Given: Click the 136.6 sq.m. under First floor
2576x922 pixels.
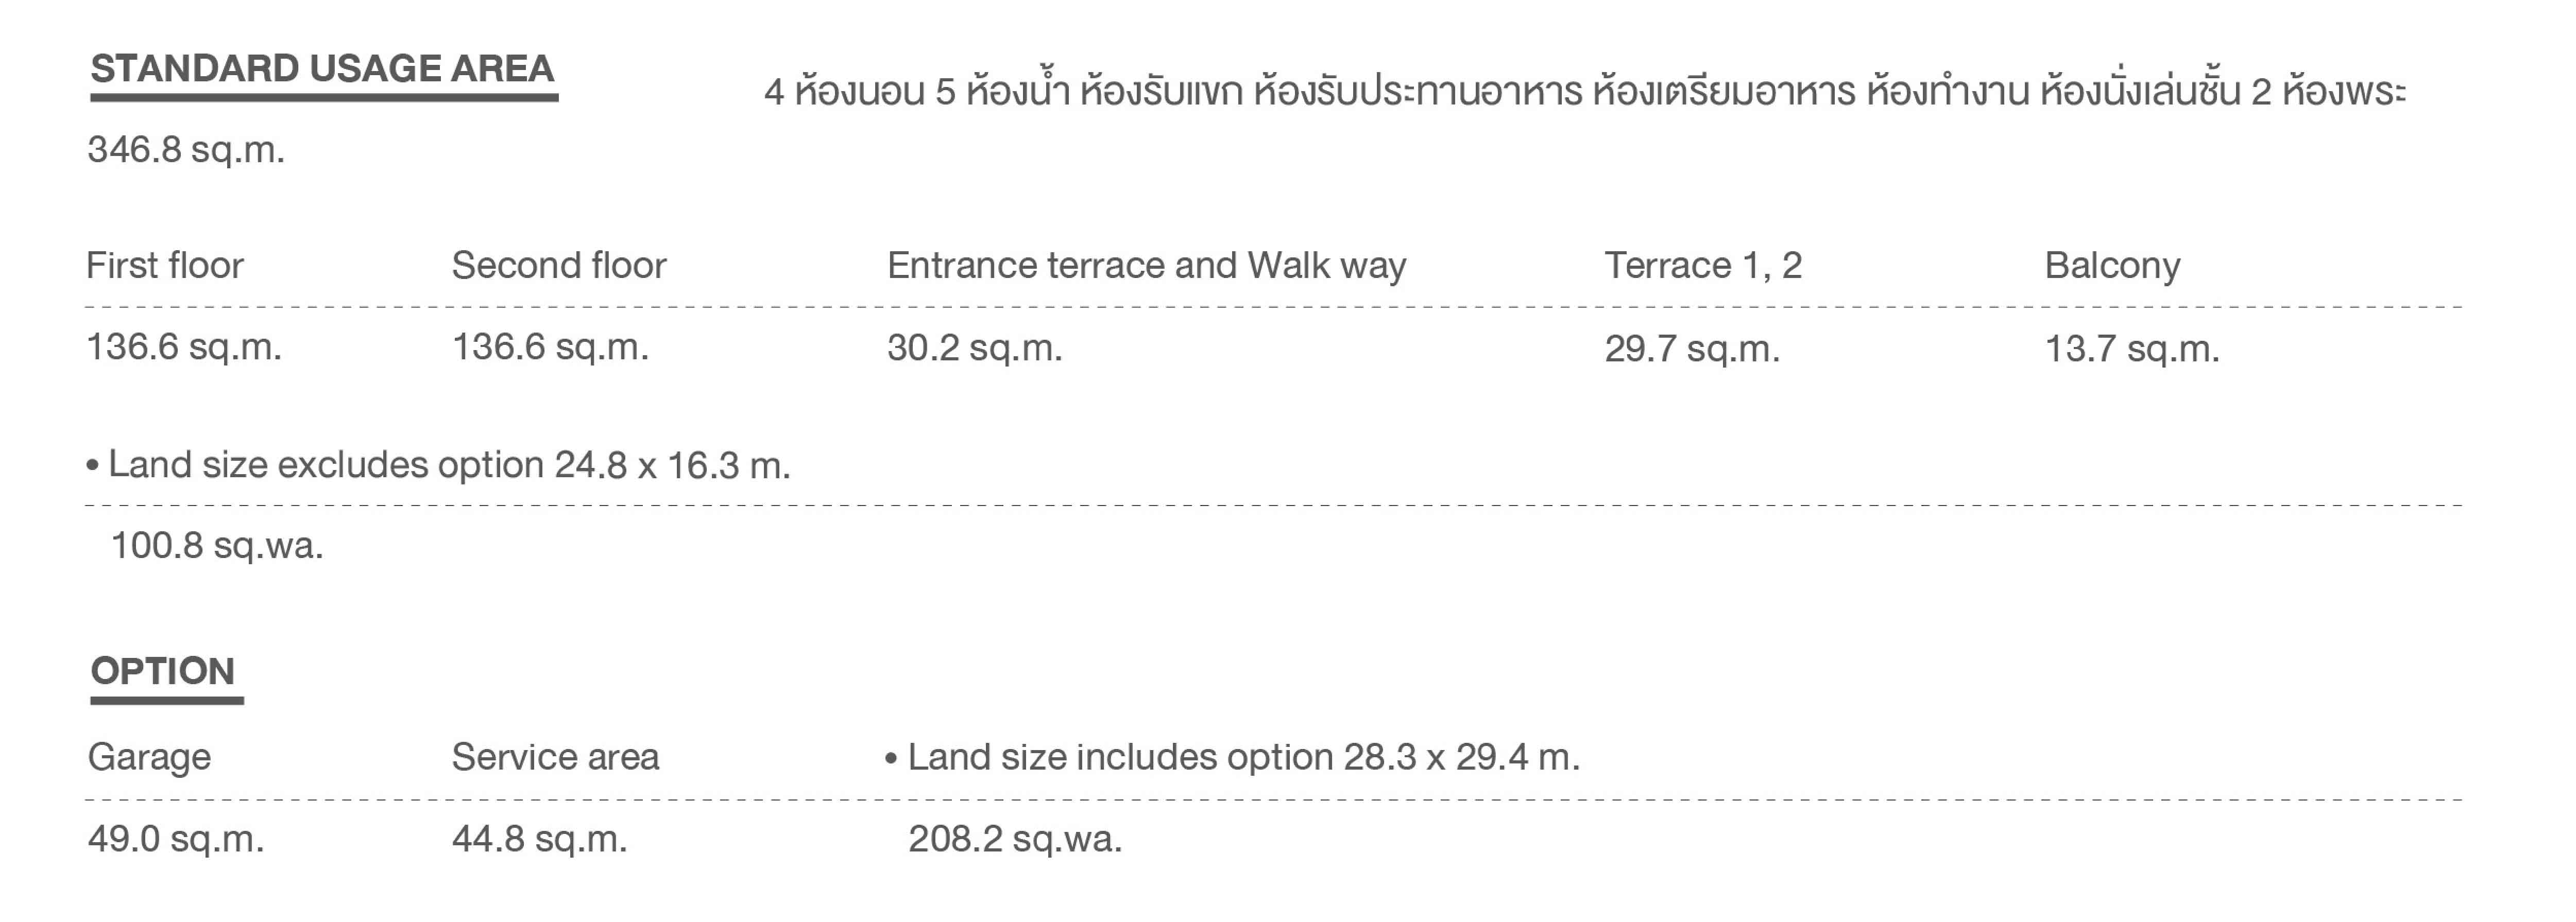Looking at the screenshot, I should click(184, 347).
